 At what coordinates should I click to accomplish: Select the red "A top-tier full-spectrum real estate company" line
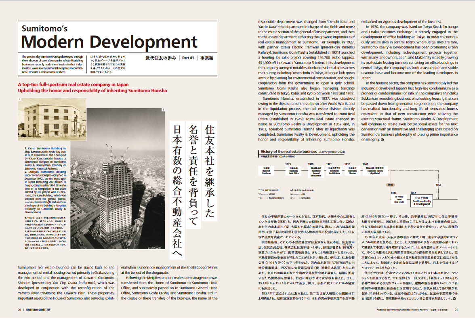pyautogui.click(x=74, y=84)
